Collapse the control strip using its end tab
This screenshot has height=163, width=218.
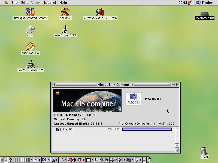pos(149,160)
